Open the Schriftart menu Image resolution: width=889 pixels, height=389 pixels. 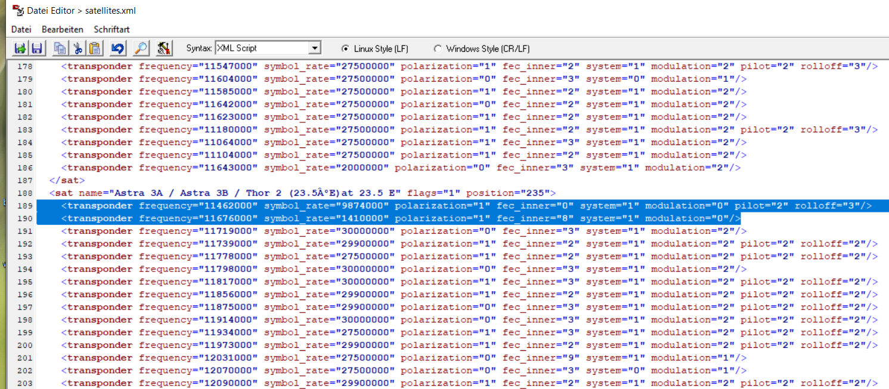pos(111,29)
